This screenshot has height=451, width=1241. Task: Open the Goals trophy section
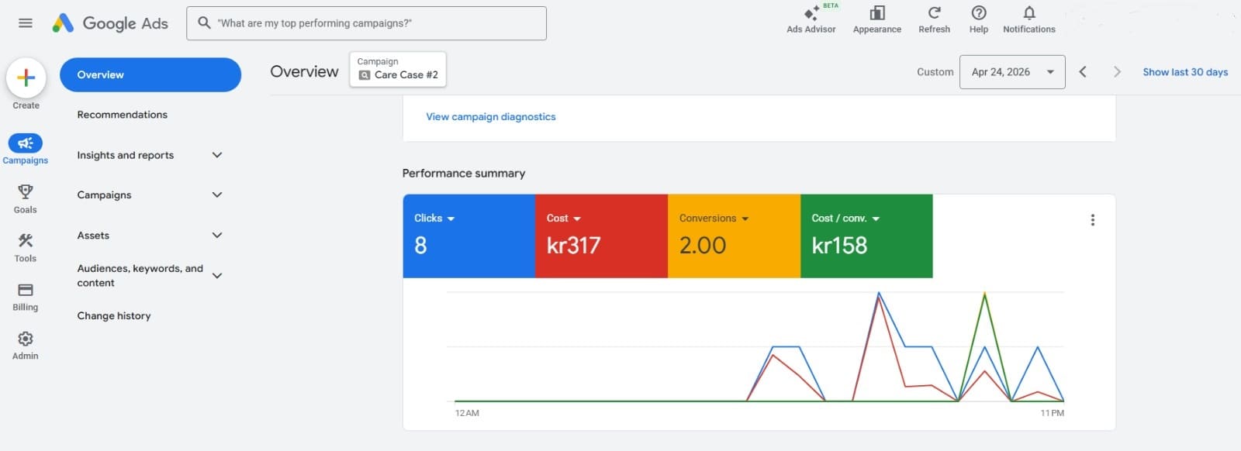[x=26, y=198]
